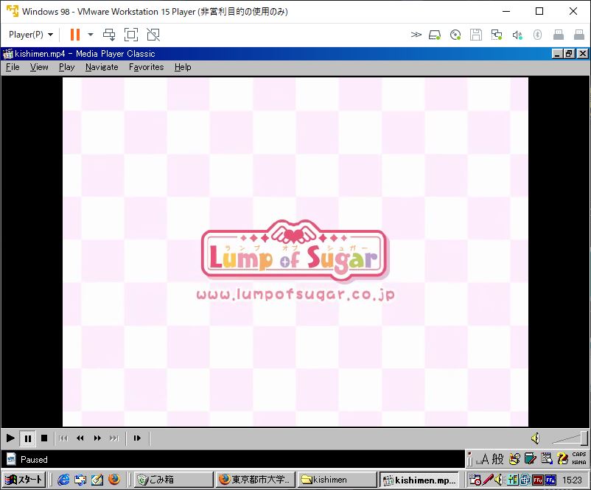Click the virtual printer icon
The width and height of the screenshot is (591, 490).
pyautogui.click(x=578, y=34)
